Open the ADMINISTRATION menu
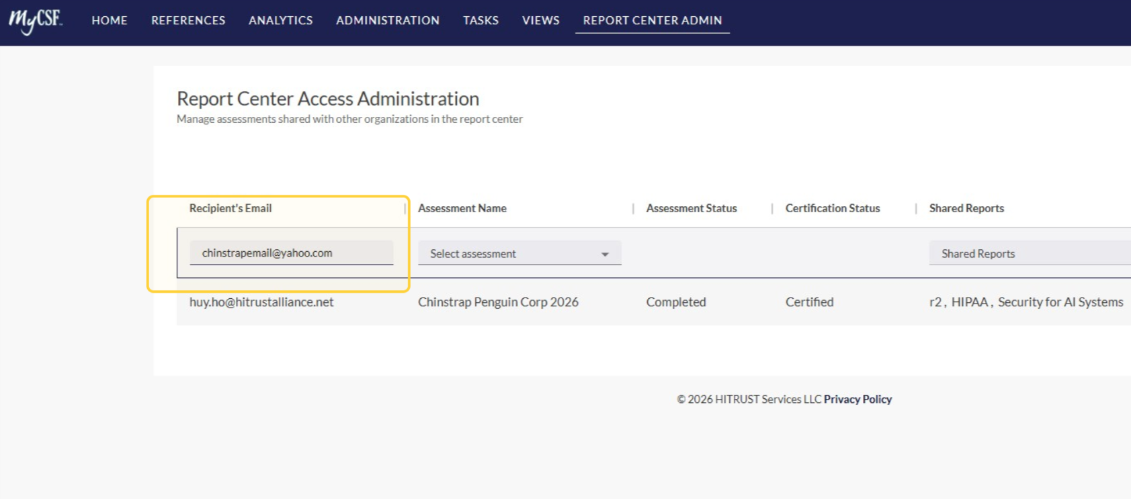The height and width of the screenshot is (499, 1131). [x=388, y=21]
